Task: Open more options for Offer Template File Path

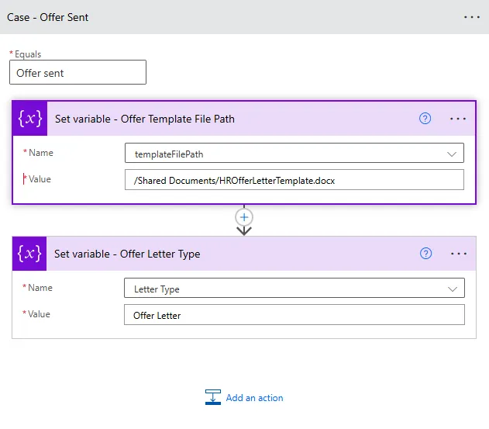Action: [458, 119]
